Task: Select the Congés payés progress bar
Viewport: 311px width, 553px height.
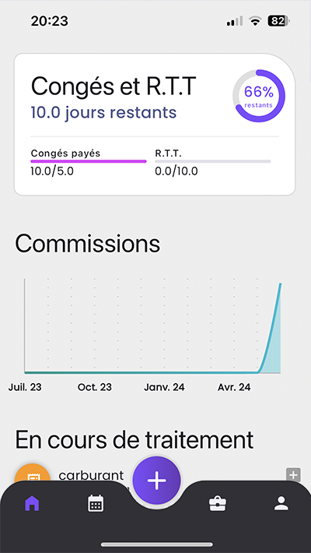Action: tap(89, 161)
